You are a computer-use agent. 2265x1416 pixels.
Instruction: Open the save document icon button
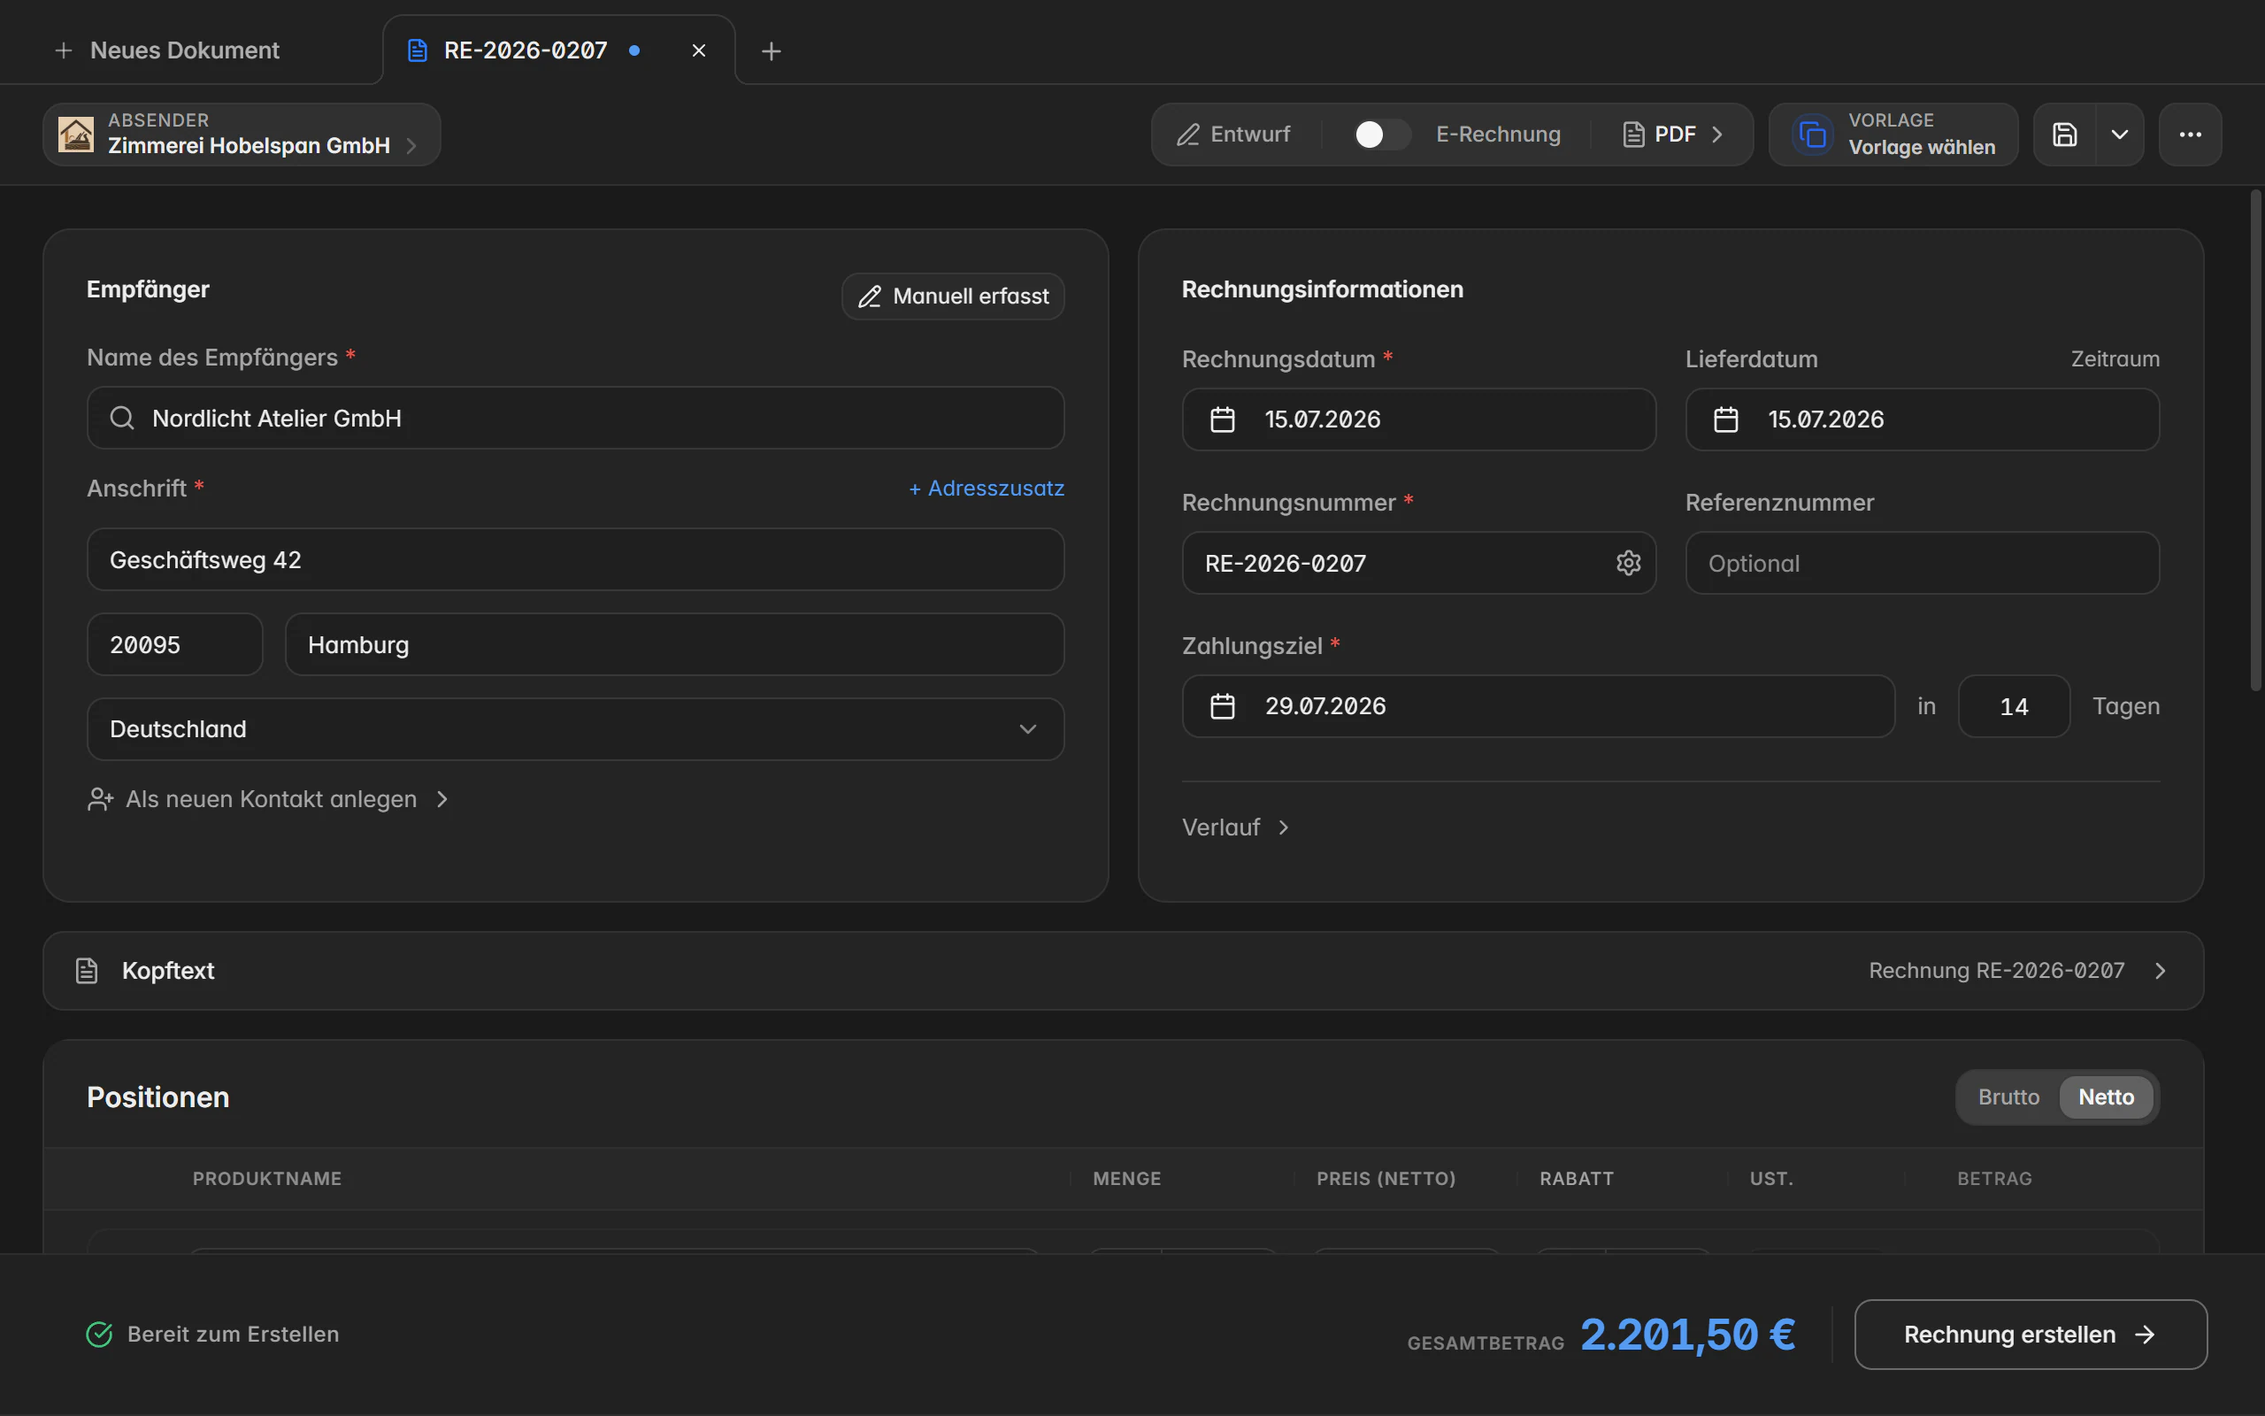pyautogui.click(x=2065, y=135)
